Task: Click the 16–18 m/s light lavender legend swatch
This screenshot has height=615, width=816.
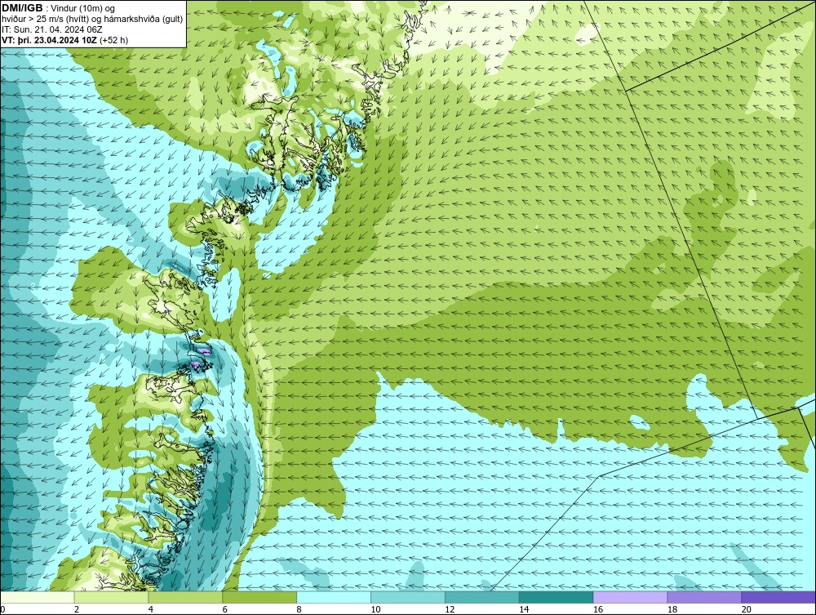Action: click(630, 597)
